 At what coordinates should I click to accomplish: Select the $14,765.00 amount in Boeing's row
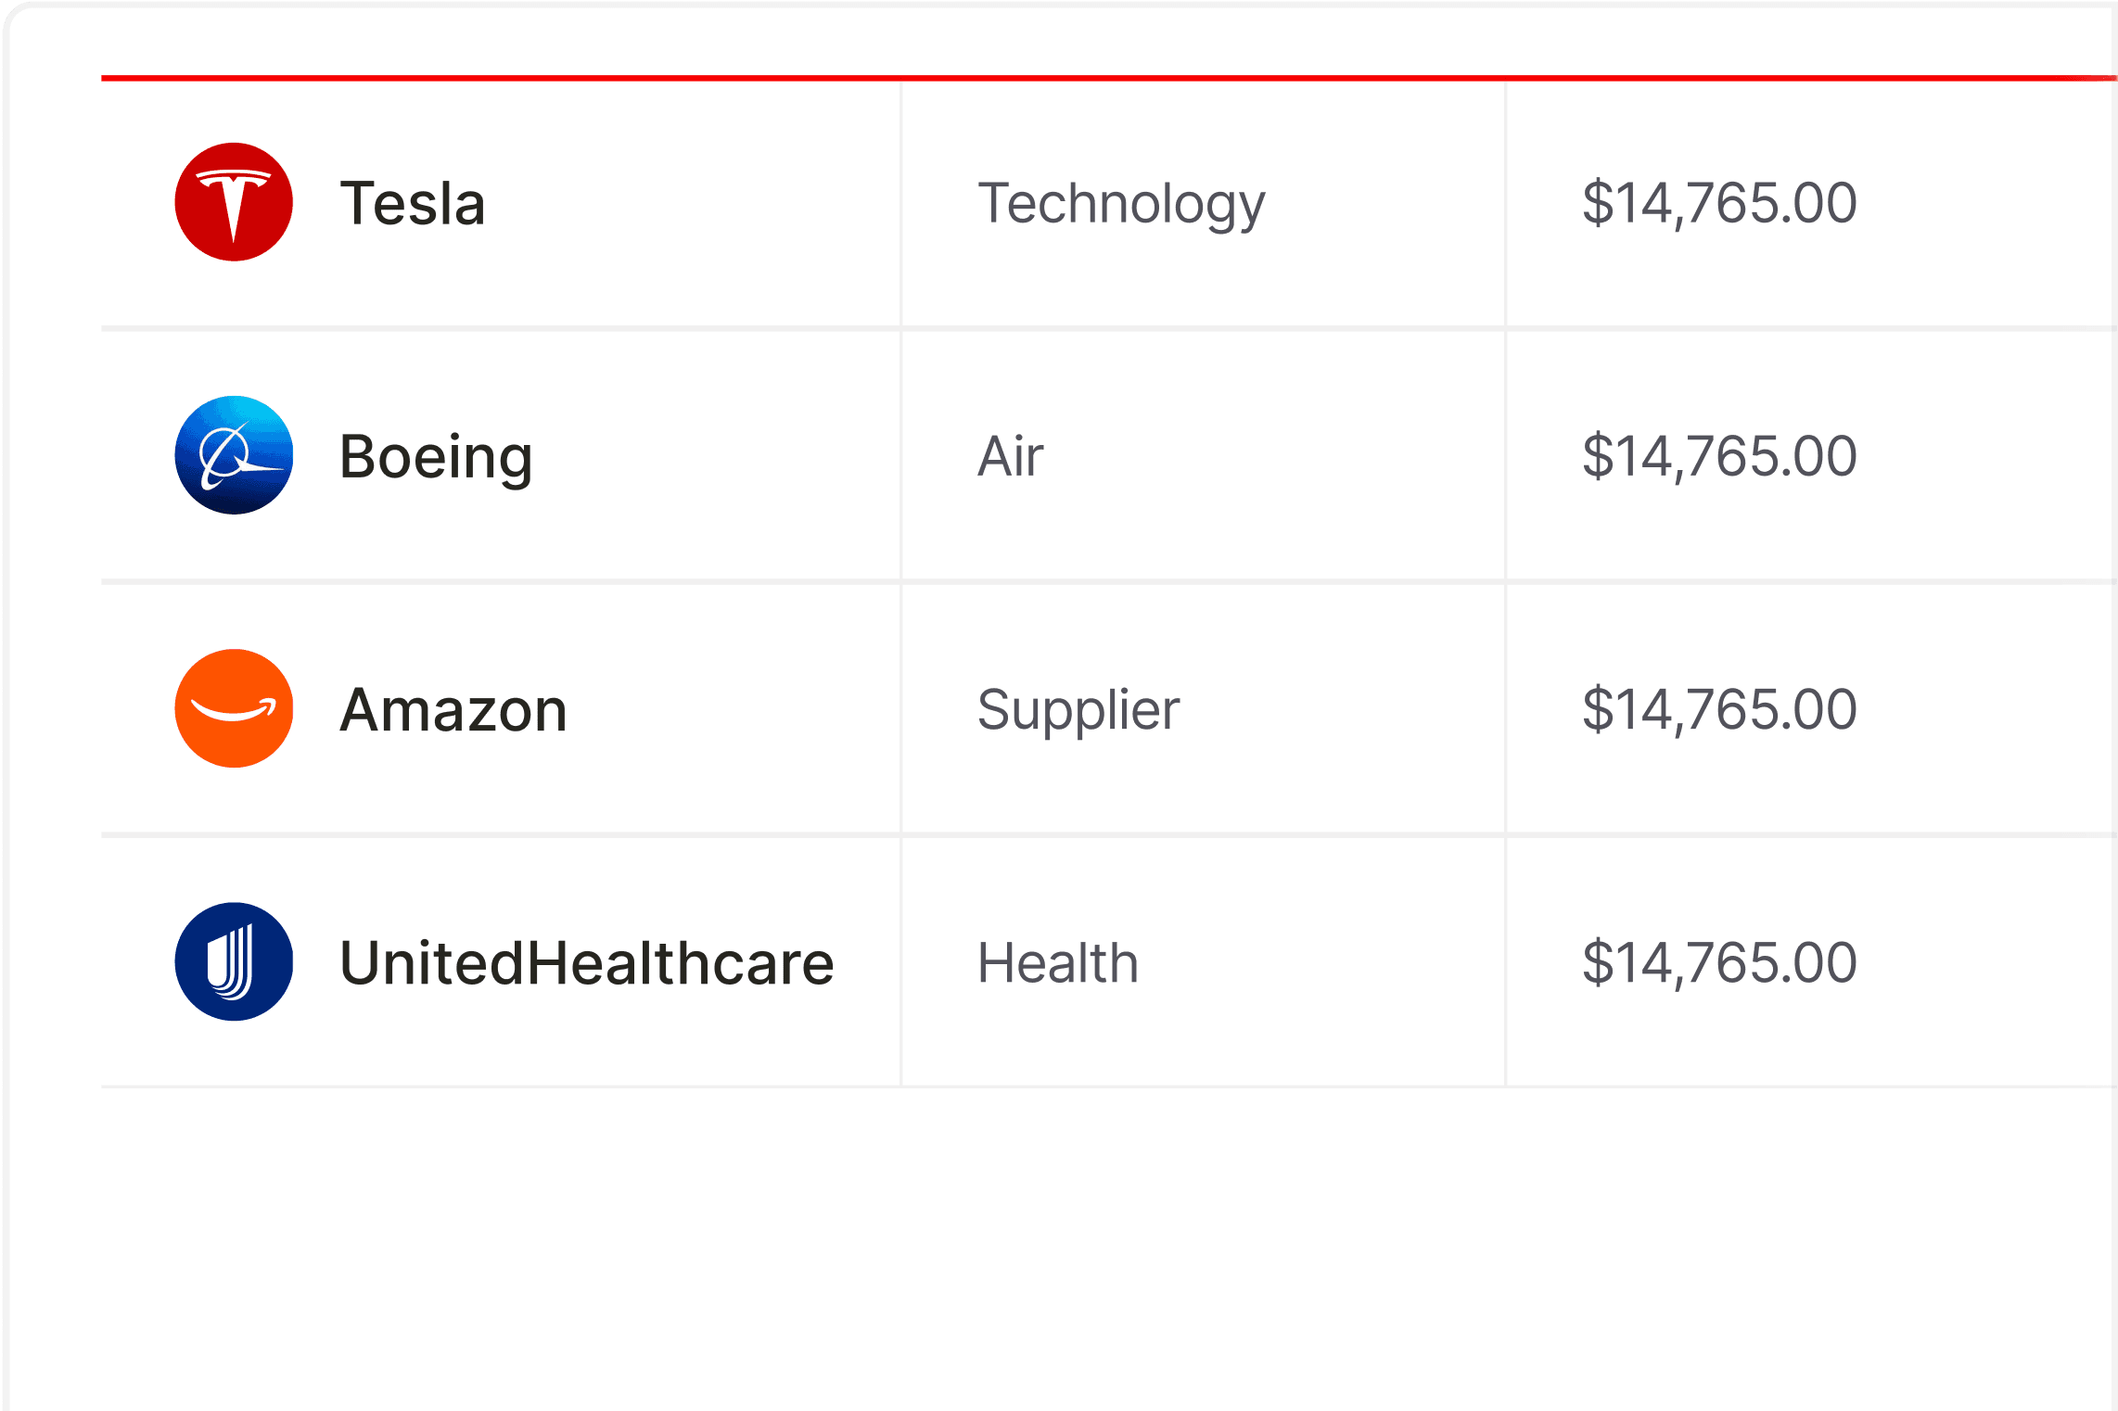pos(1719,456)
